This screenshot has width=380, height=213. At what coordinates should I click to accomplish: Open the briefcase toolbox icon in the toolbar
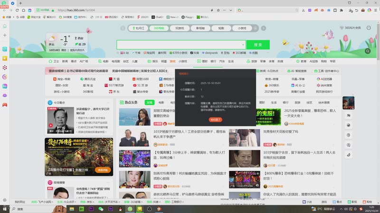pyautogui.click(x=363, y=10)
